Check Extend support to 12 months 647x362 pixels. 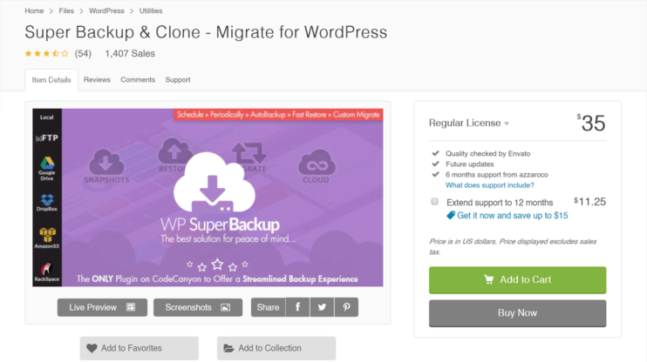(x=434, y=201)
